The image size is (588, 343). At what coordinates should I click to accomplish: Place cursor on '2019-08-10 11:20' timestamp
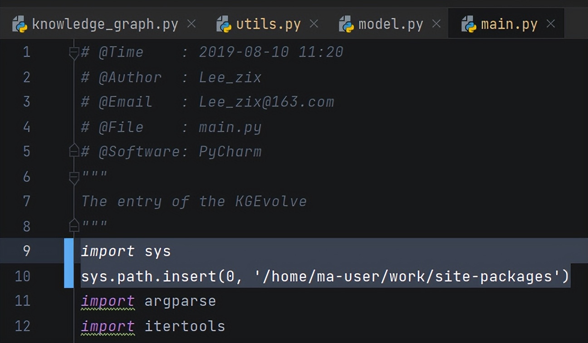(x=271, y=52)
